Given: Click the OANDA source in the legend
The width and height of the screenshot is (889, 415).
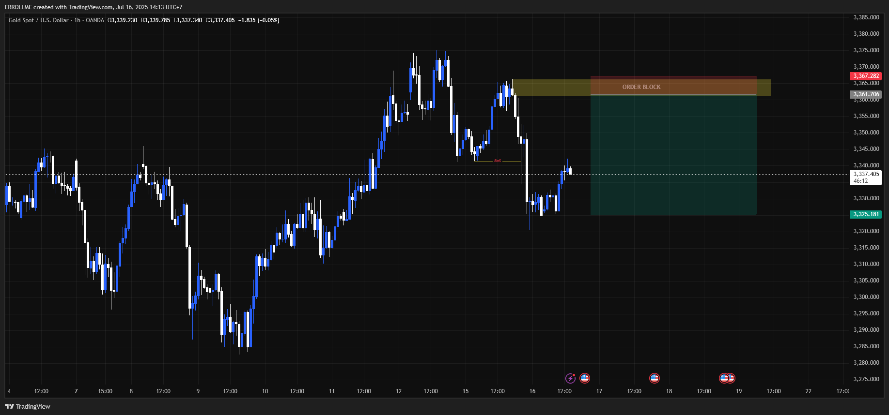Looking at the screenshot, I should [95, 20].
